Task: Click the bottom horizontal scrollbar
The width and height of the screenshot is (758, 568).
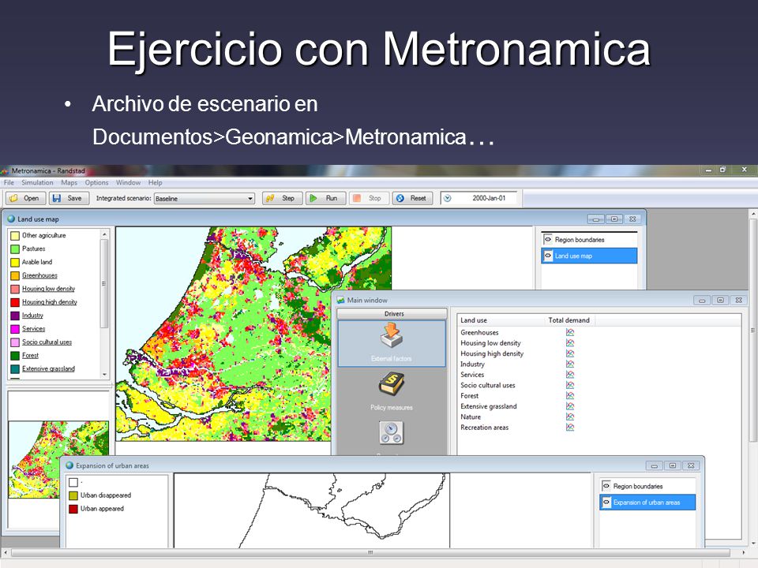Action: pyautogui.click(x=370, y=552)
